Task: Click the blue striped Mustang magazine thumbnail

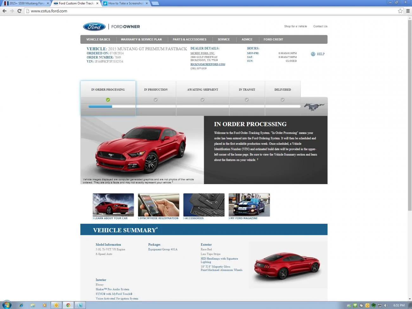Action: pos(249,205)
